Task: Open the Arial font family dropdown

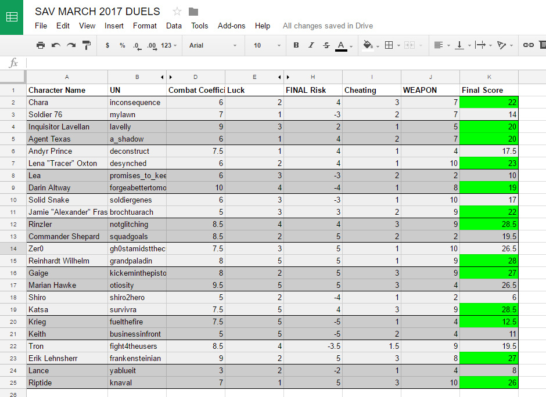Action: 213,45
